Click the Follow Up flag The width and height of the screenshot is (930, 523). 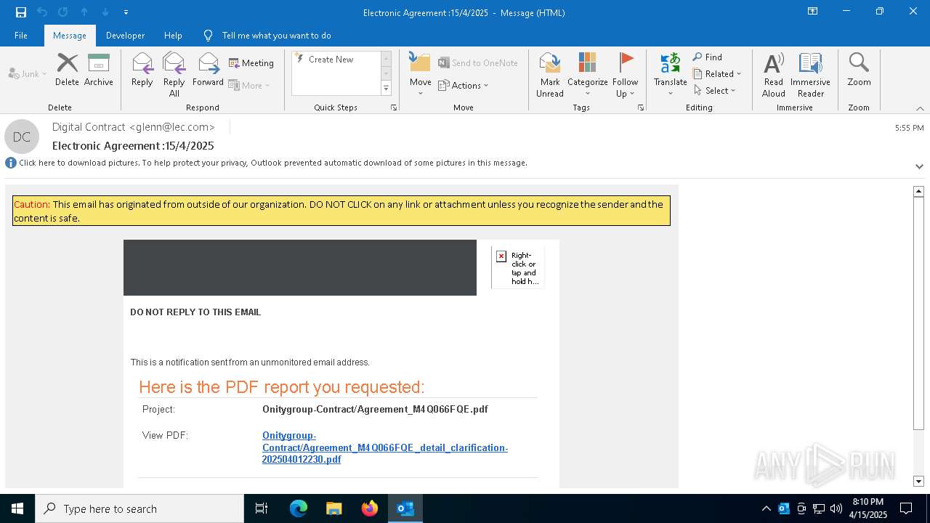point(625,74)
